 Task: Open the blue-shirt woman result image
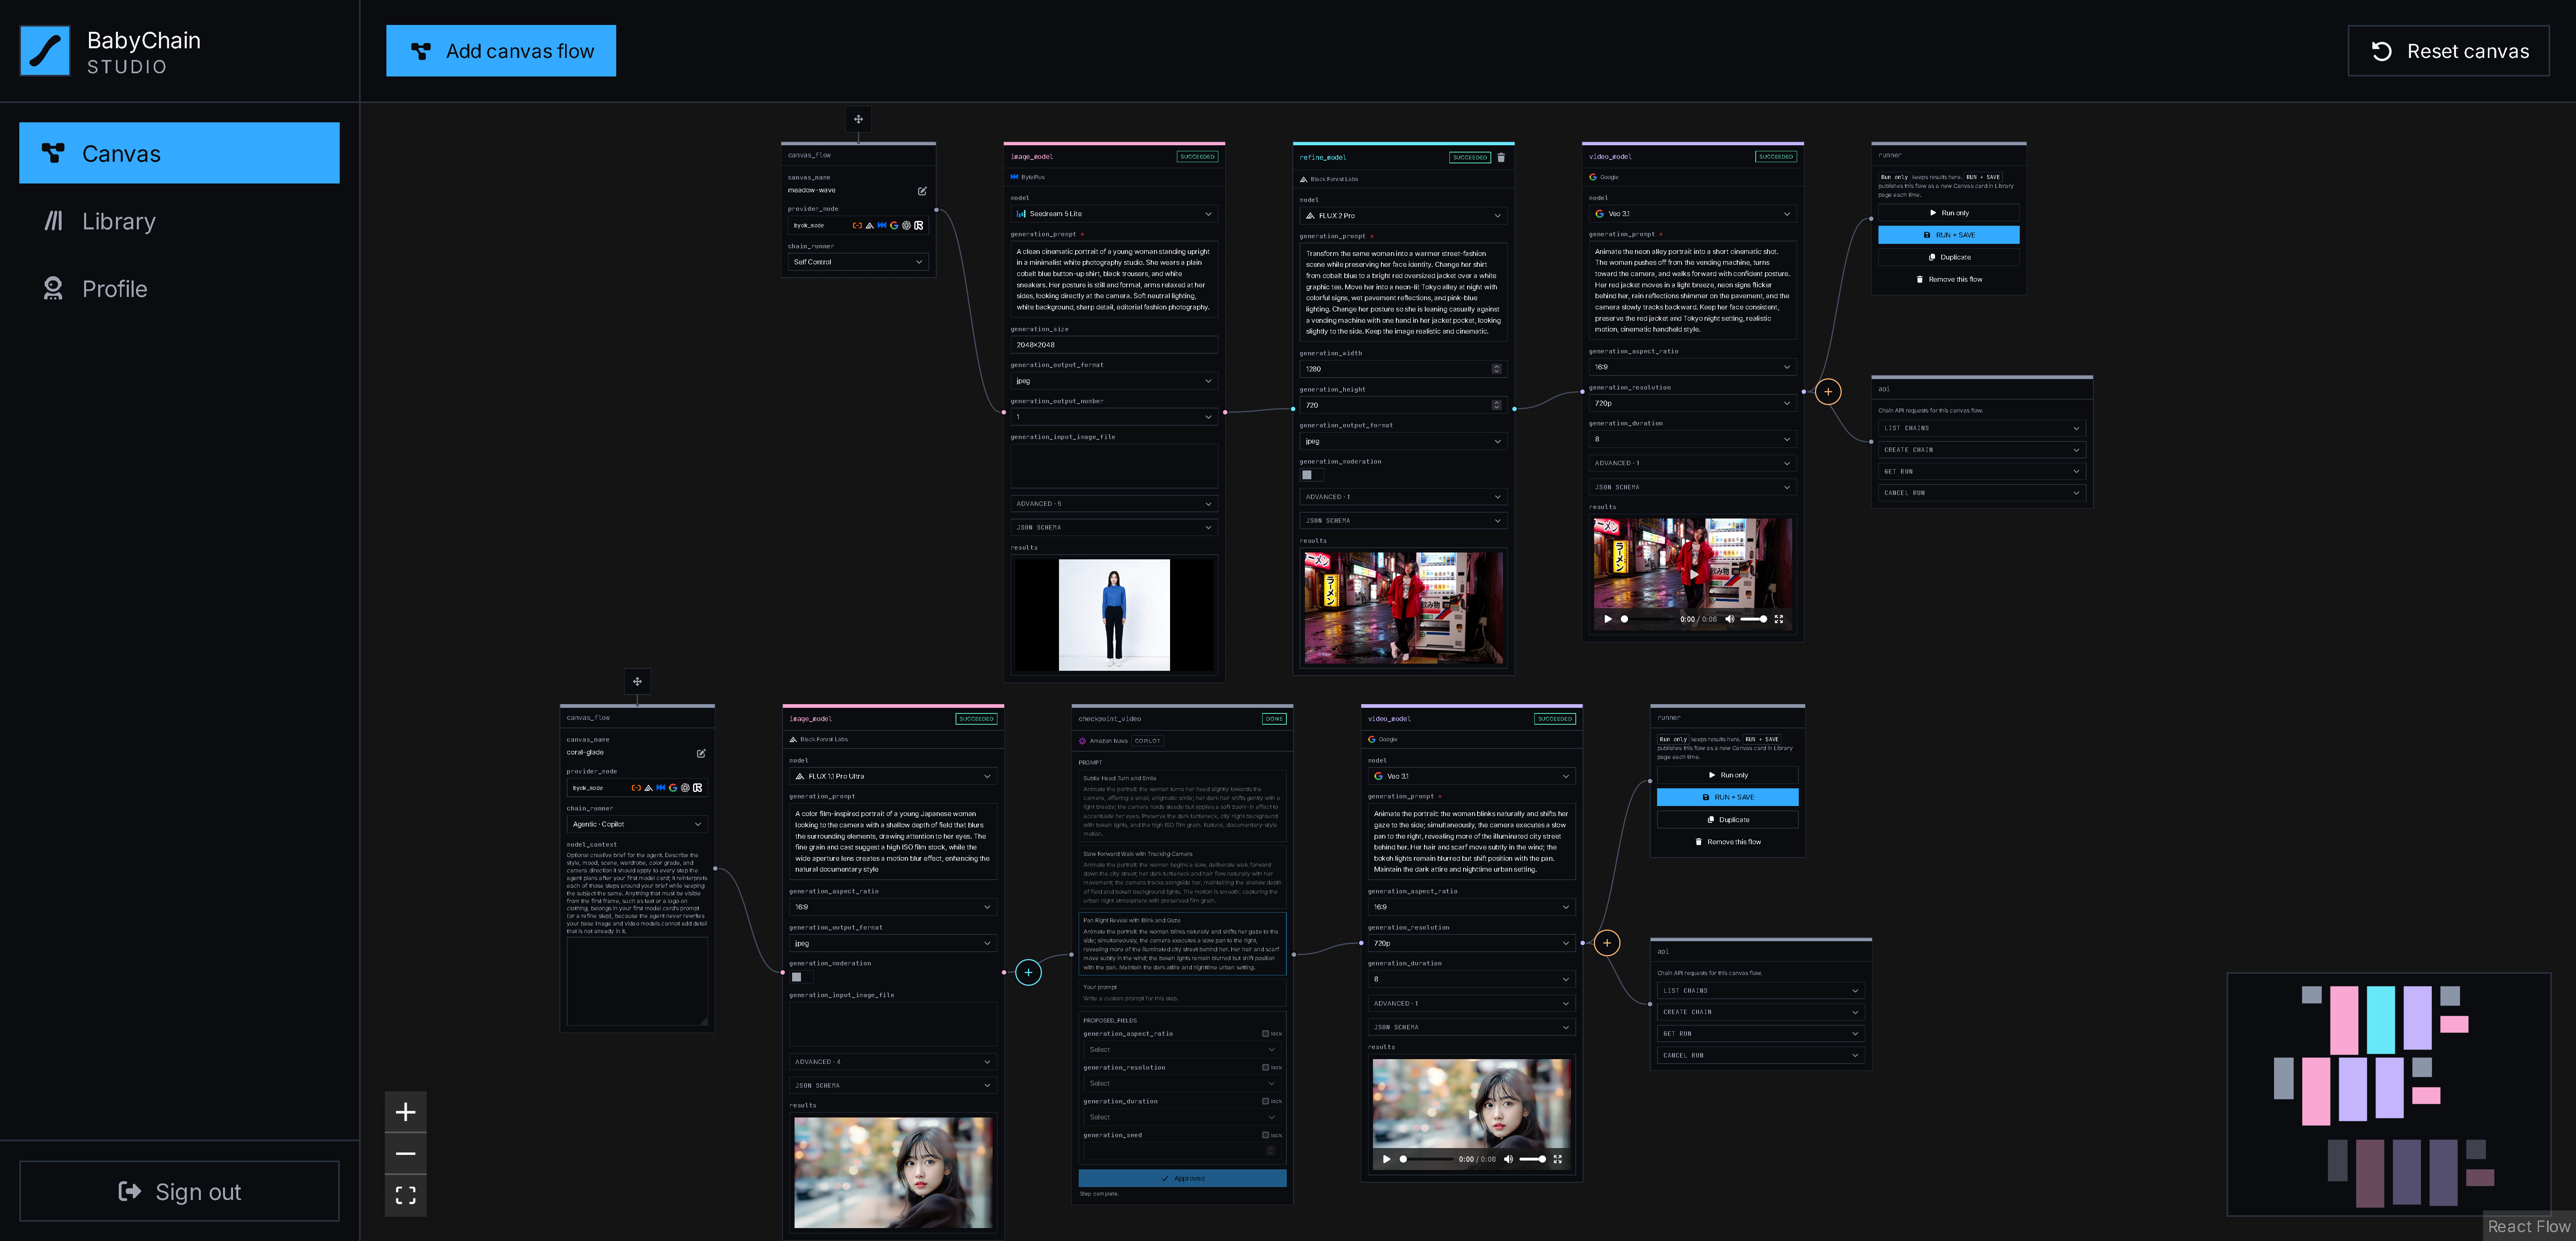click(1114, 614)
